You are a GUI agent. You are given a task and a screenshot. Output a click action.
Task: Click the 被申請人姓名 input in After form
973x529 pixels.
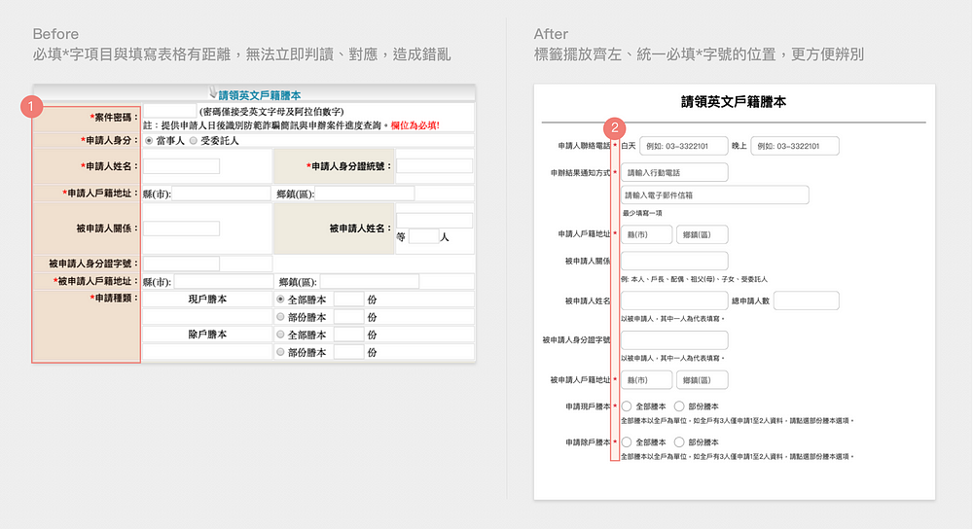tap(674, 300)
